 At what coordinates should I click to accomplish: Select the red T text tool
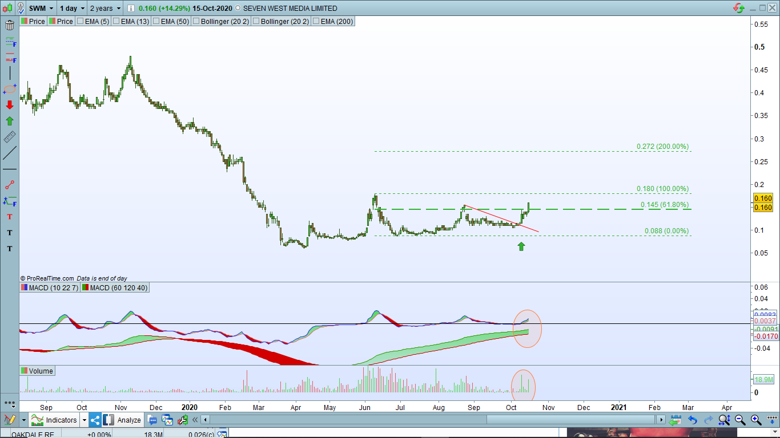(10, 217)
